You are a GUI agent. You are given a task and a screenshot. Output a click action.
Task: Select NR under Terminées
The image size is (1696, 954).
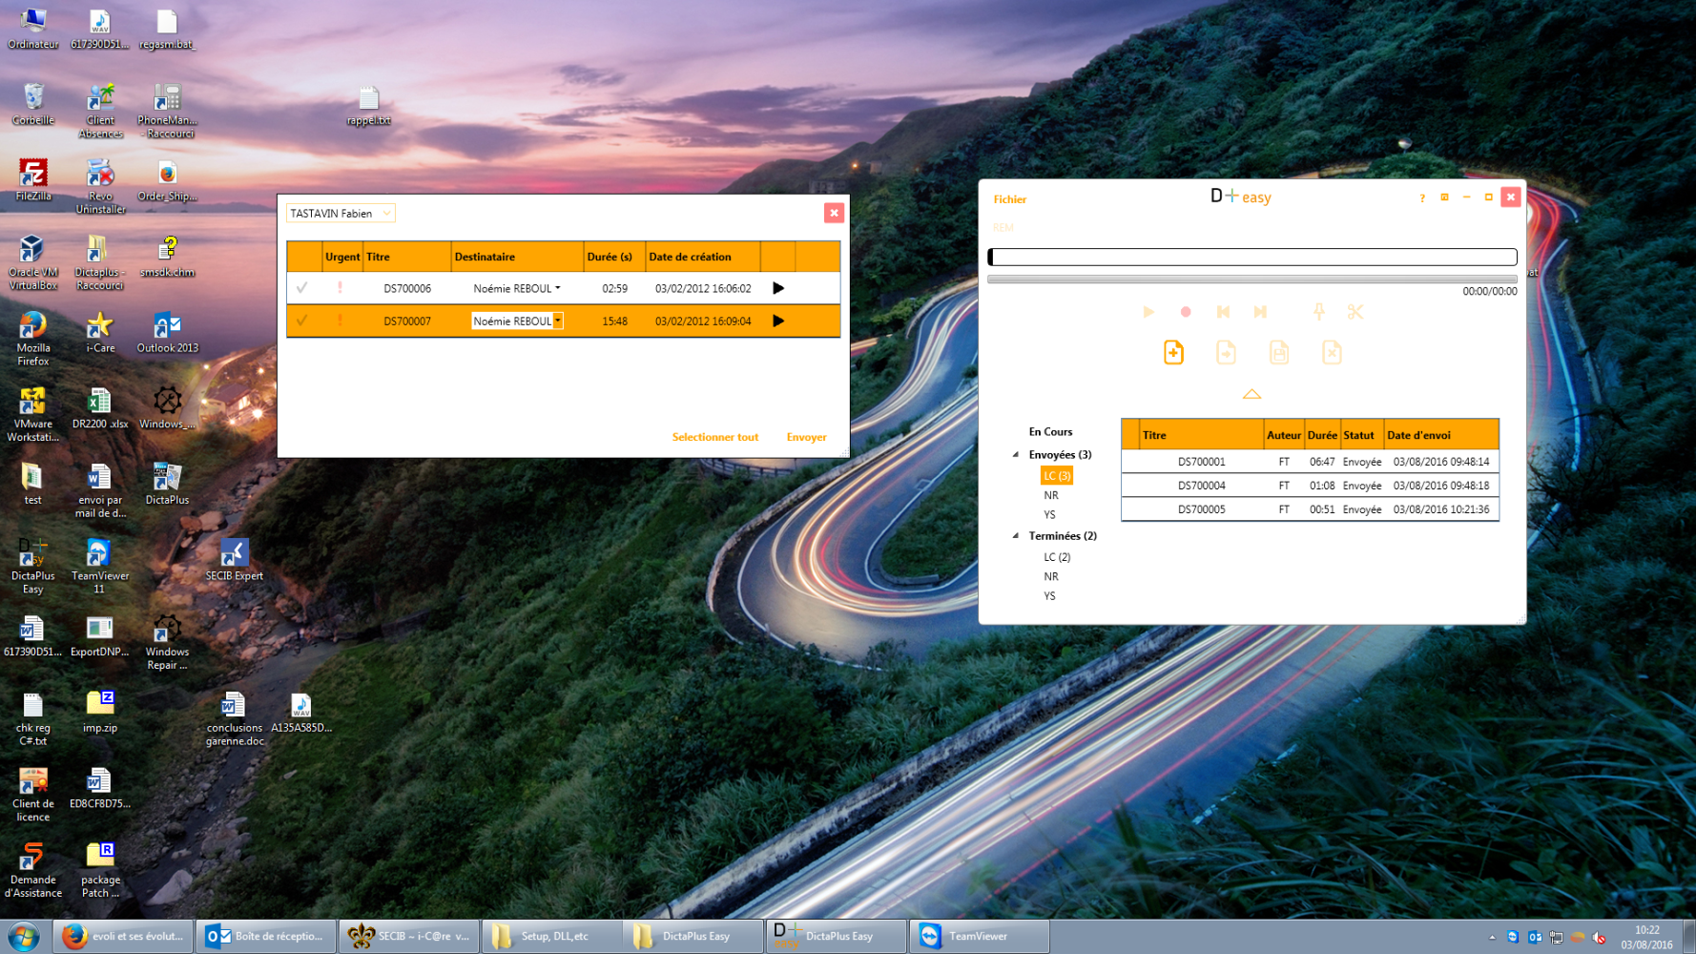click(x=1050, y=576)
